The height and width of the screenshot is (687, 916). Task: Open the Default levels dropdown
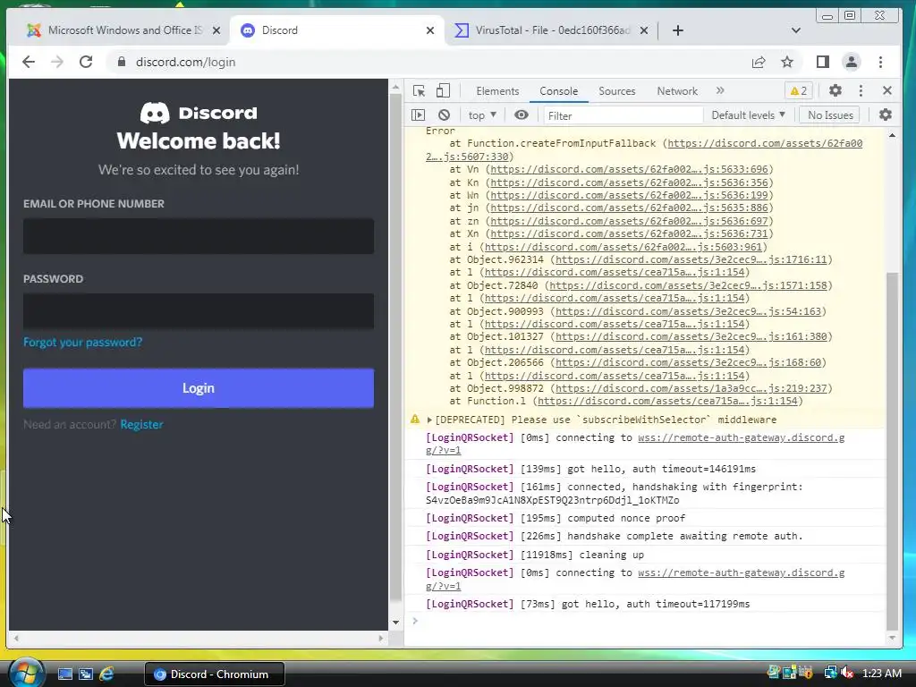(x=749, y=115)
